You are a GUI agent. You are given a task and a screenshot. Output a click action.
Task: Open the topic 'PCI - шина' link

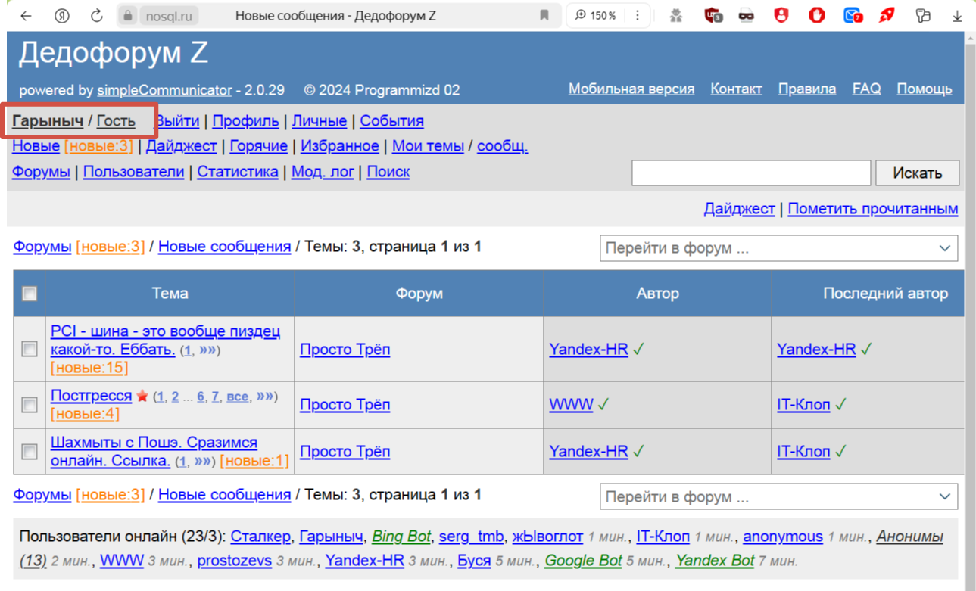tap(165, 341)
